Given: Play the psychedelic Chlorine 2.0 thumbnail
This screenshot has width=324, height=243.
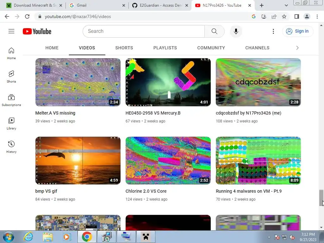Looking at the screenshot, I should click(168, 160).
